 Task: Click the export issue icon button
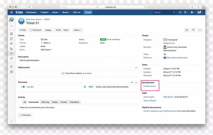194,30
